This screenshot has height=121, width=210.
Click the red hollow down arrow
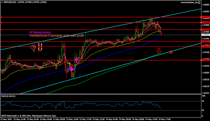pos(159,51)
